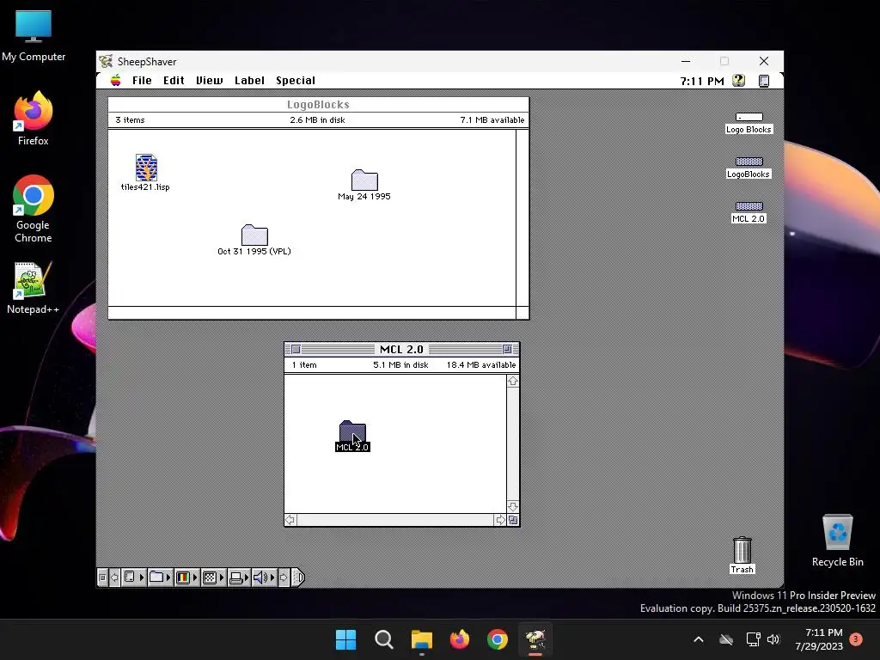Viewport: 880px width, 660px height.
Task: Click the SheepShaver taskbar icon
Action: [x=535, y=639]
